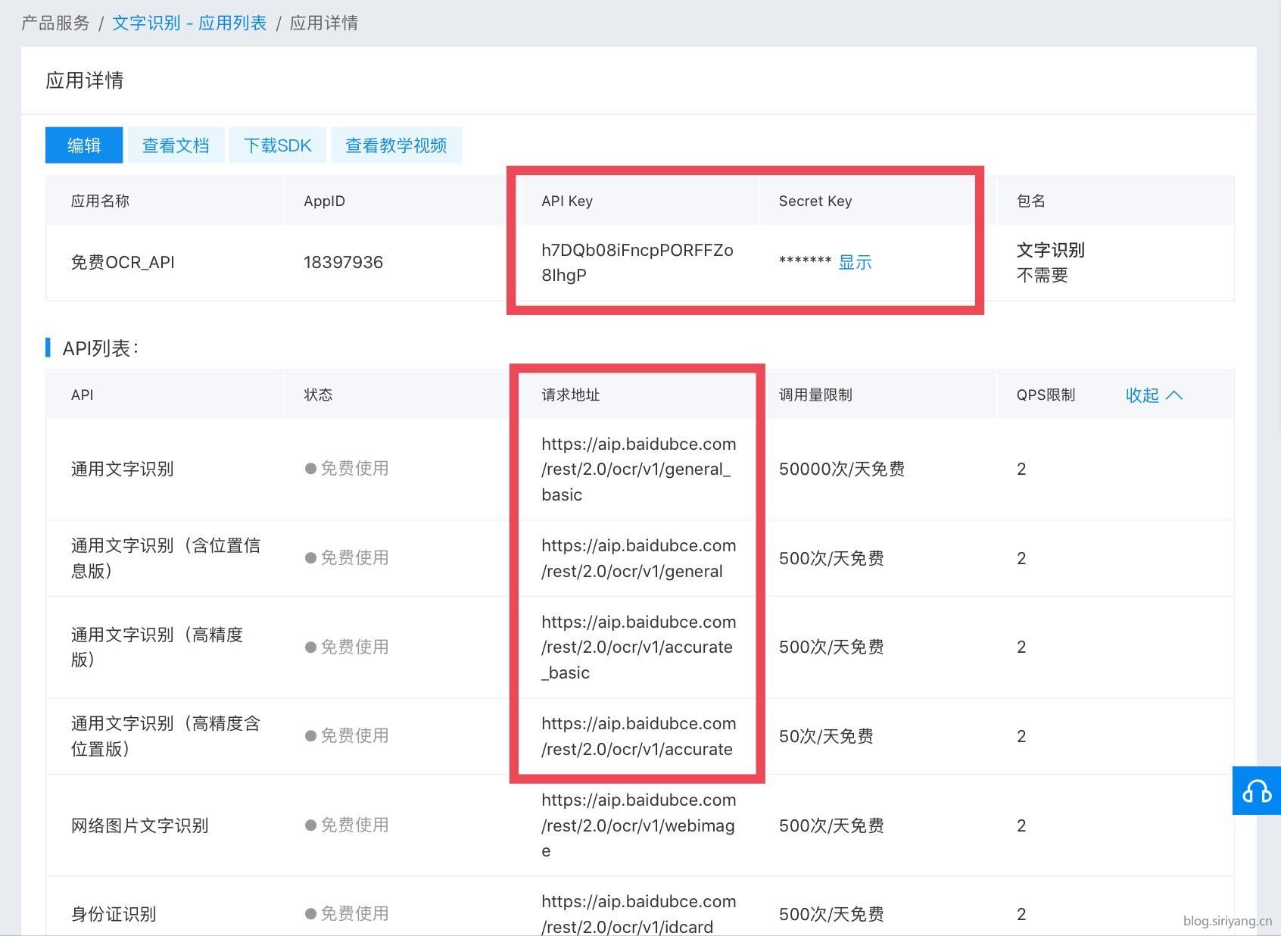
Task: Open 查看教学视频 tutorial video button
Action: click(x=396, y=145)
